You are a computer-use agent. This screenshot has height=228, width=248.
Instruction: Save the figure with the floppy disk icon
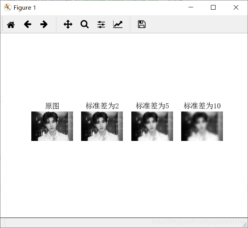tap(142, 24)
